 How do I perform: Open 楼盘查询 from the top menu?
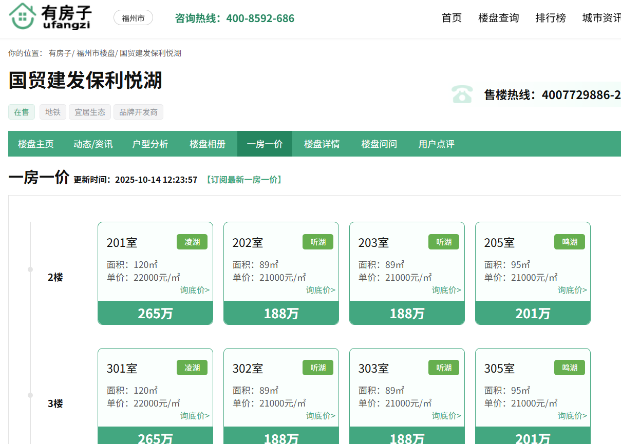point(498,18)
